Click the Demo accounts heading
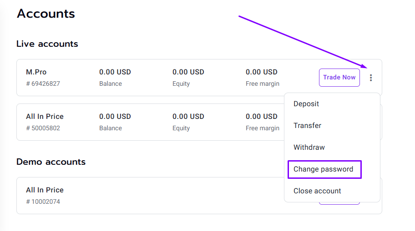 [51, 162]
